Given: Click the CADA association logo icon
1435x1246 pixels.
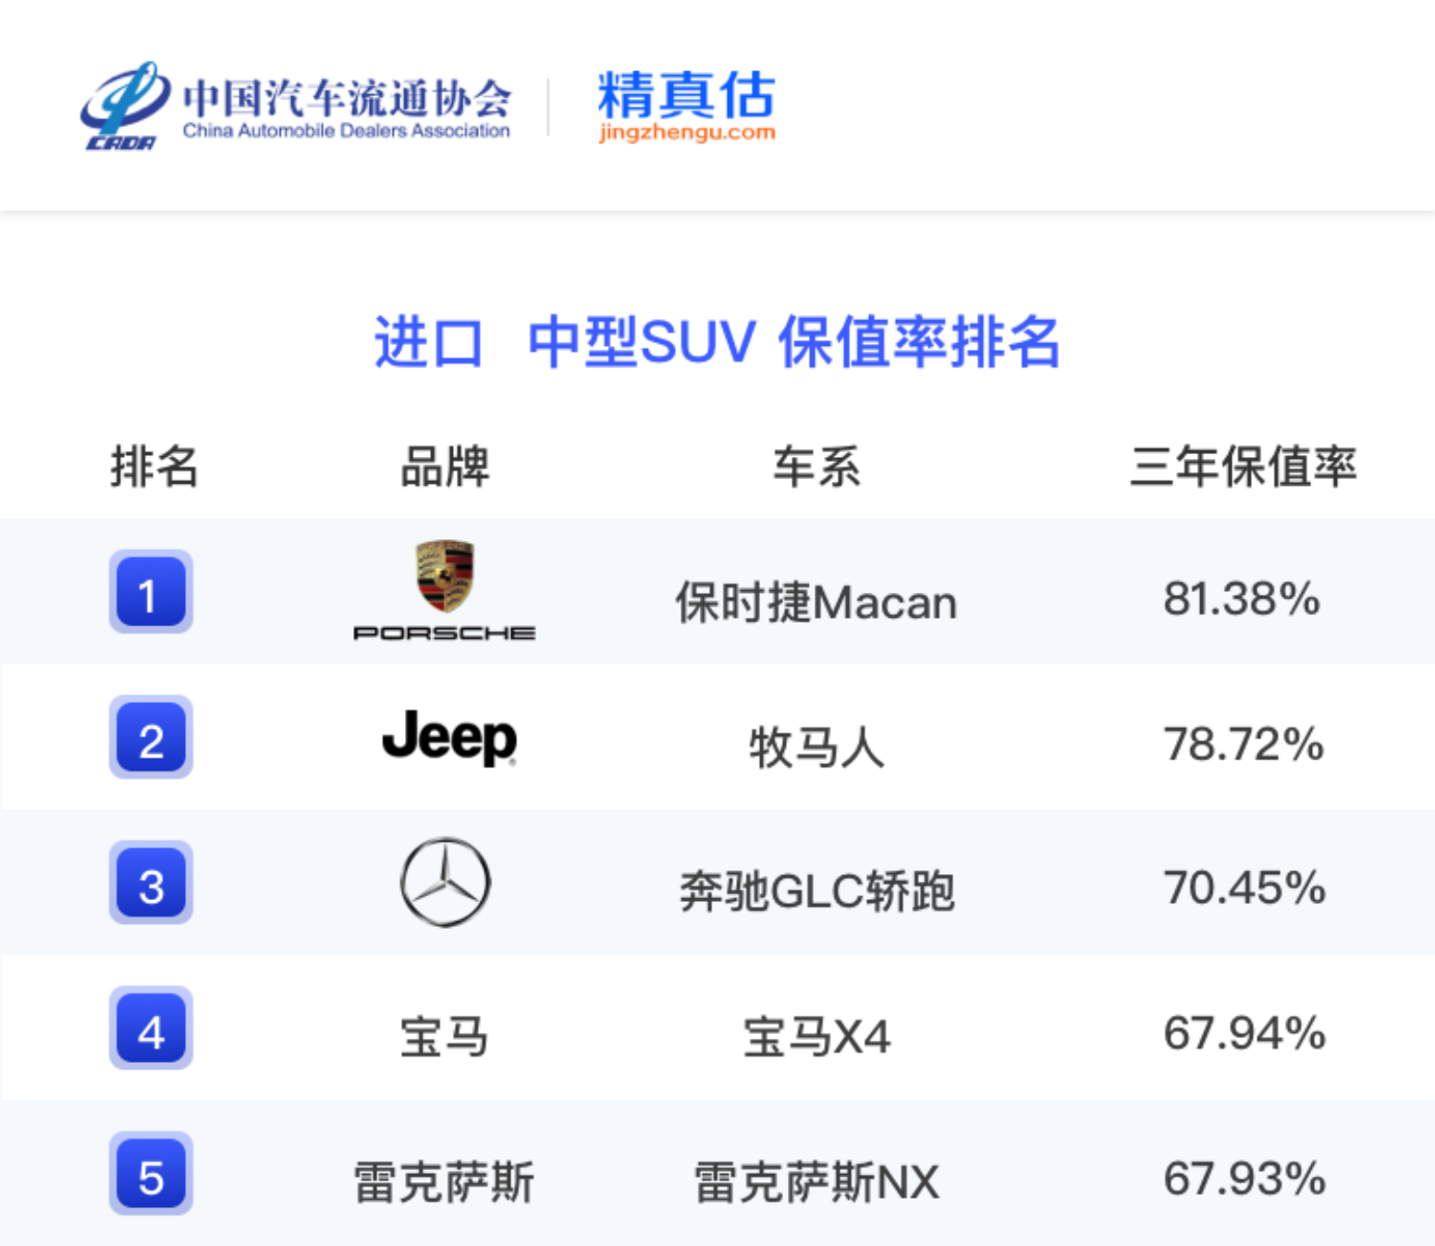Looking at the screenshot, I should point(125,105).
